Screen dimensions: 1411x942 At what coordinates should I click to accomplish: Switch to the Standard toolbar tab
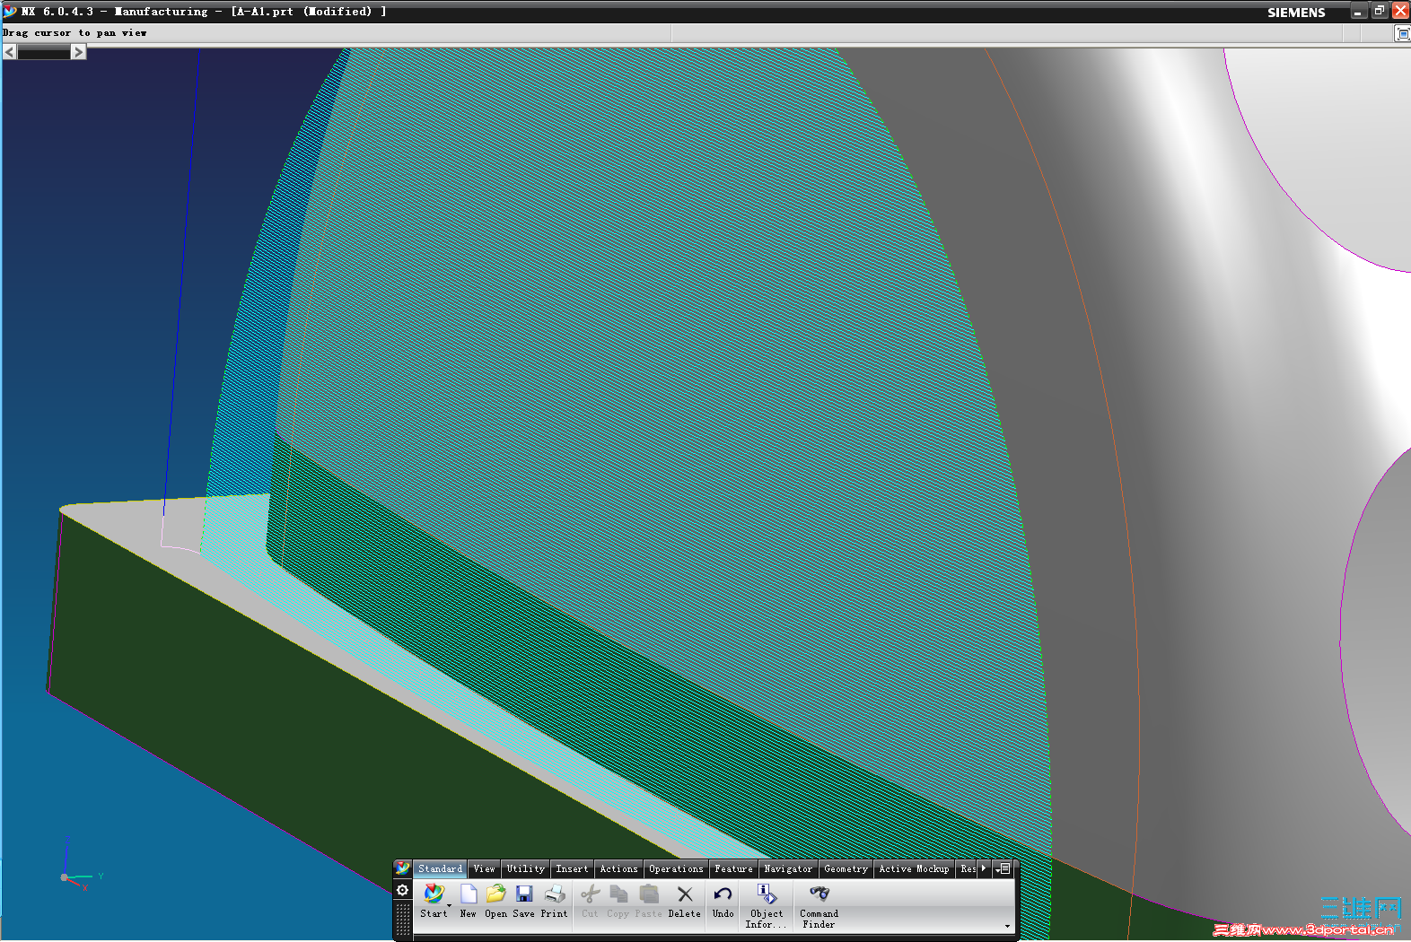pyautogui.click(x=441, y=868)
